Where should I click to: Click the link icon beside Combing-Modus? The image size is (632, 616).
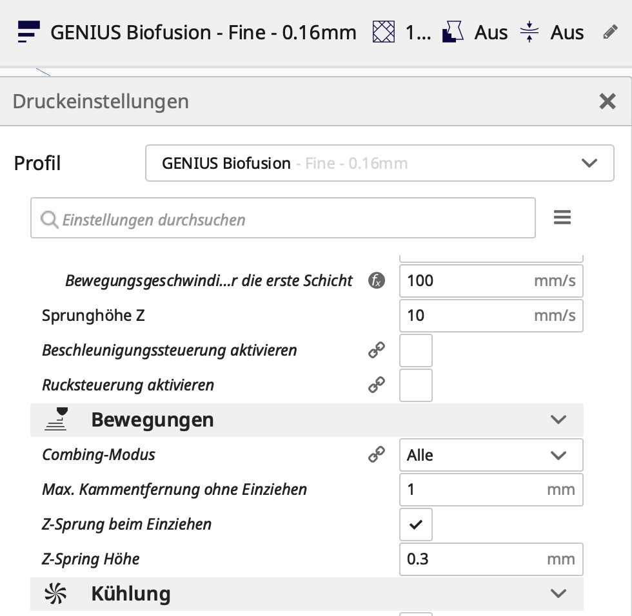377,455
